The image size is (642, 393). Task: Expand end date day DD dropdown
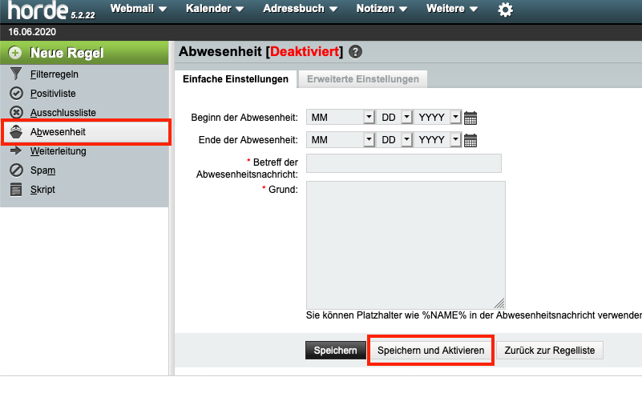(x=393, y=140)
